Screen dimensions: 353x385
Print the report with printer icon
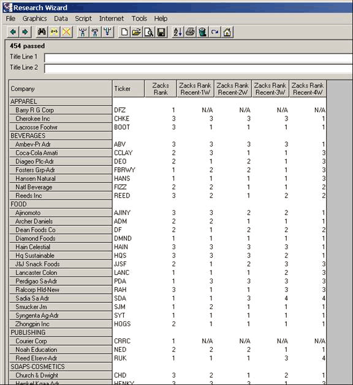click(x=190, y=32)
